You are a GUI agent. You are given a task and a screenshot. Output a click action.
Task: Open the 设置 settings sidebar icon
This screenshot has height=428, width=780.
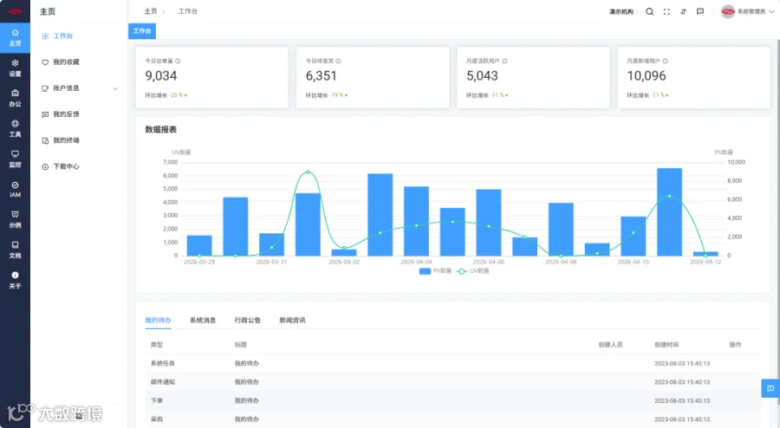15,68
